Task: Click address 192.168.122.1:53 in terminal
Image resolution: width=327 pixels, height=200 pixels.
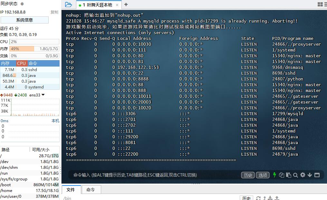Action: 138,68
